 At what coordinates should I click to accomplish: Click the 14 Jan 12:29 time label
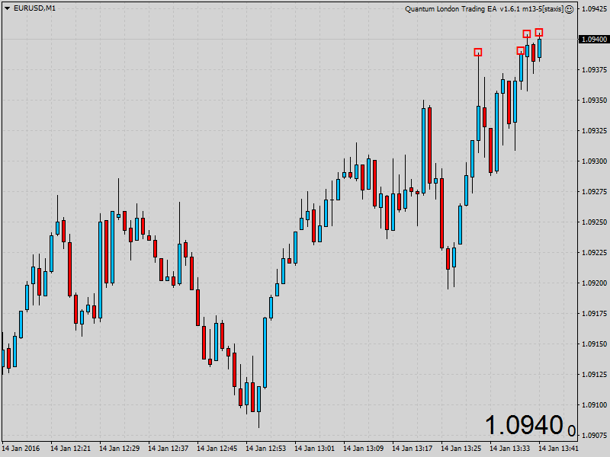pos(120,449)
